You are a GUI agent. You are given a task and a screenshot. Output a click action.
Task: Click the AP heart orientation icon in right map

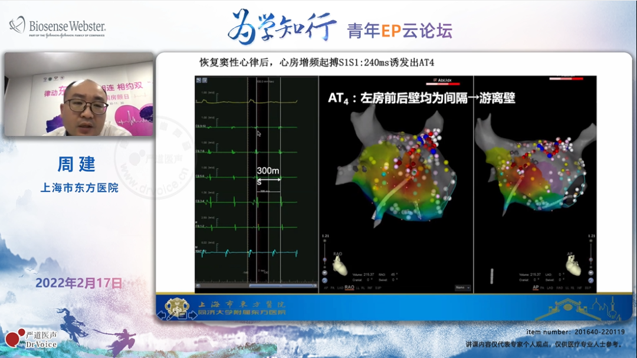pyautogui.click(x=573, y=268)
